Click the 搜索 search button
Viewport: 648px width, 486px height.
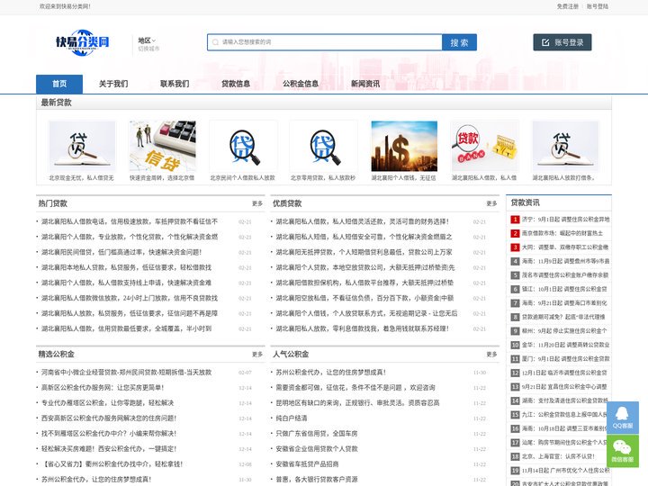coord(459,42)
